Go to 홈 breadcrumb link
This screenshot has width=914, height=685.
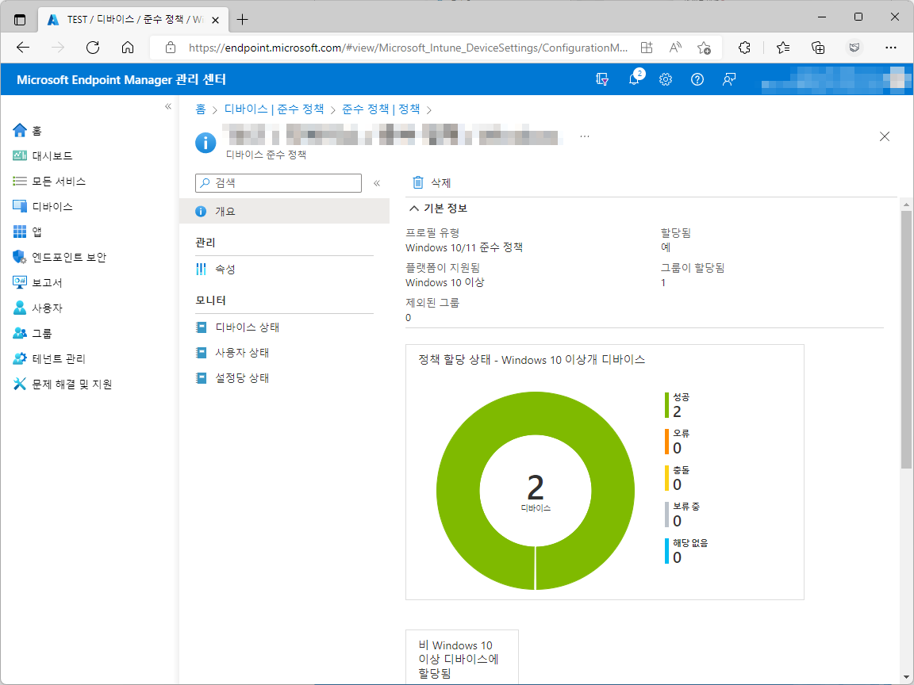click(201, 109)
